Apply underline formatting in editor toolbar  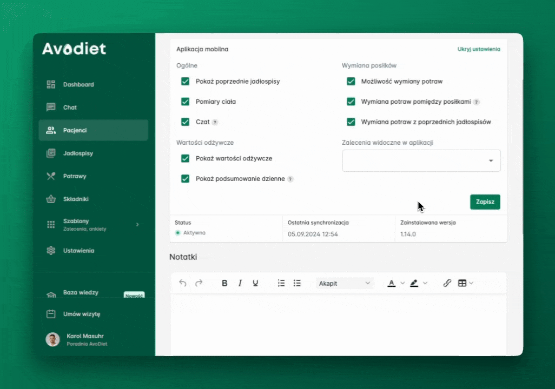point(255,283)
